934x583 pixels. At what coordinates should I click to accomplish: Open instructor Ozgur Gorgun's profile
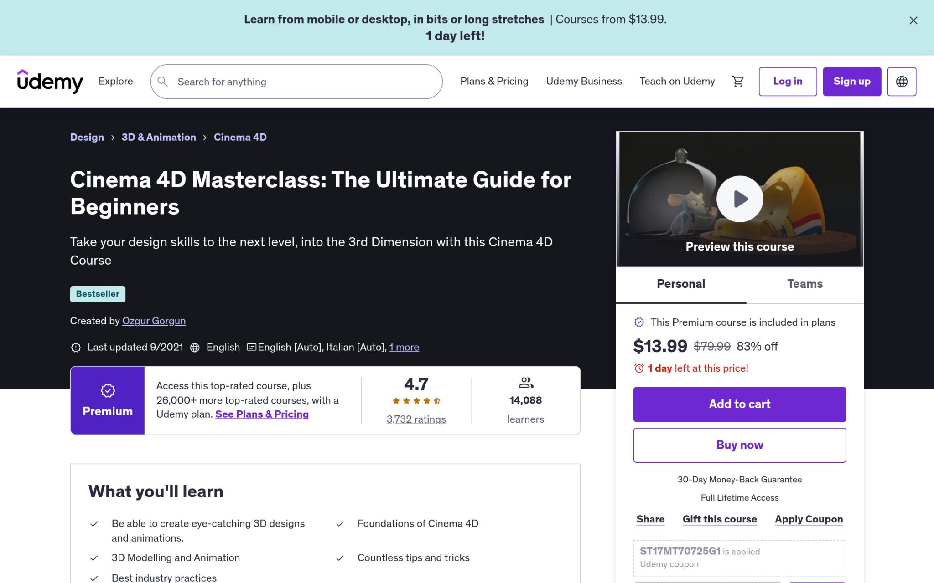point(154,321)
